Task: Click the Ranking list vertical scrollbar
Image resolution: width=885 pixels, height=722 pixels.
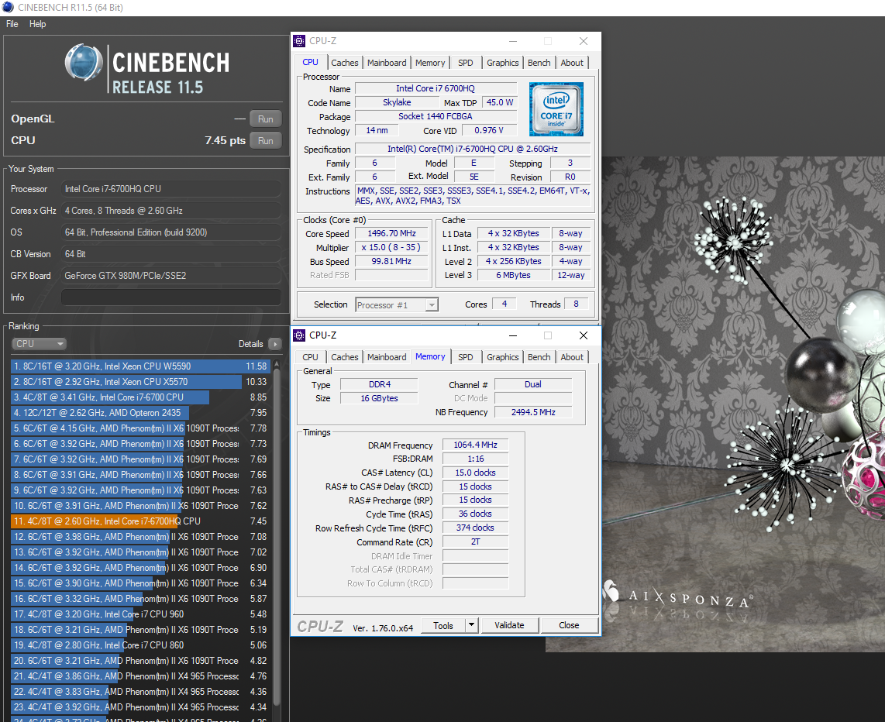Action: tap(277, 538)
